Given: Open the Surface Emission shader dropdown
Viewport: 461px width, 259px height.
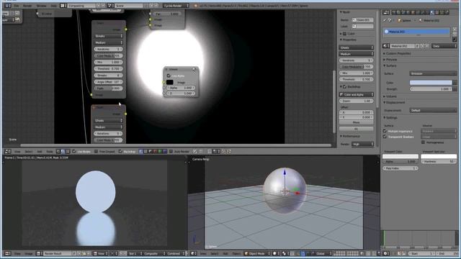Looking at the screenshot, I should 433,73.
